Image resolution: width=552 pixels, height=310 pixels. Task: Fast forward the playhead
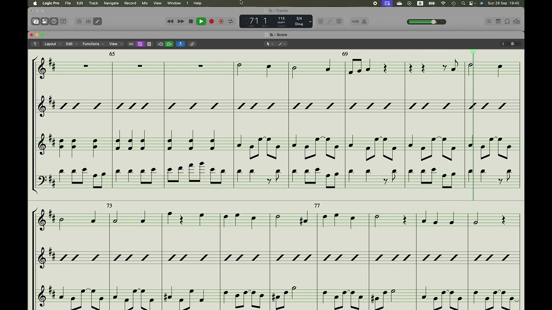click(x=181, y=22)
